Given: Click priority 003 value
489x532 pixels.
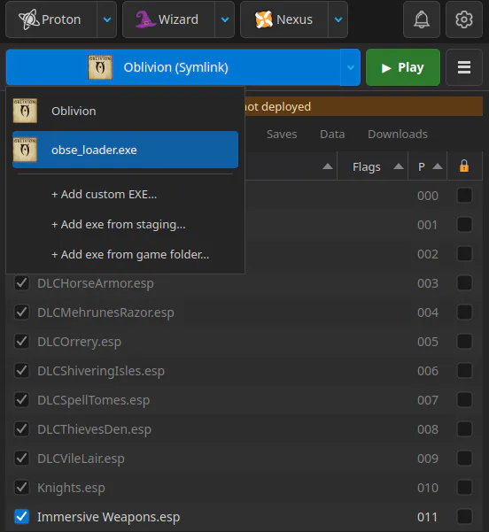Looking at the screenshot, I should tap(428, 283).
